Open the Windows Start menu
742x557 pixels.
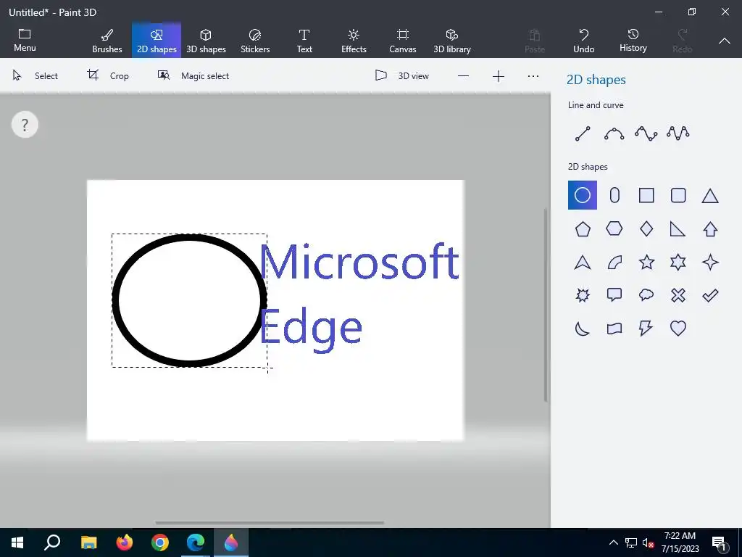17,542
